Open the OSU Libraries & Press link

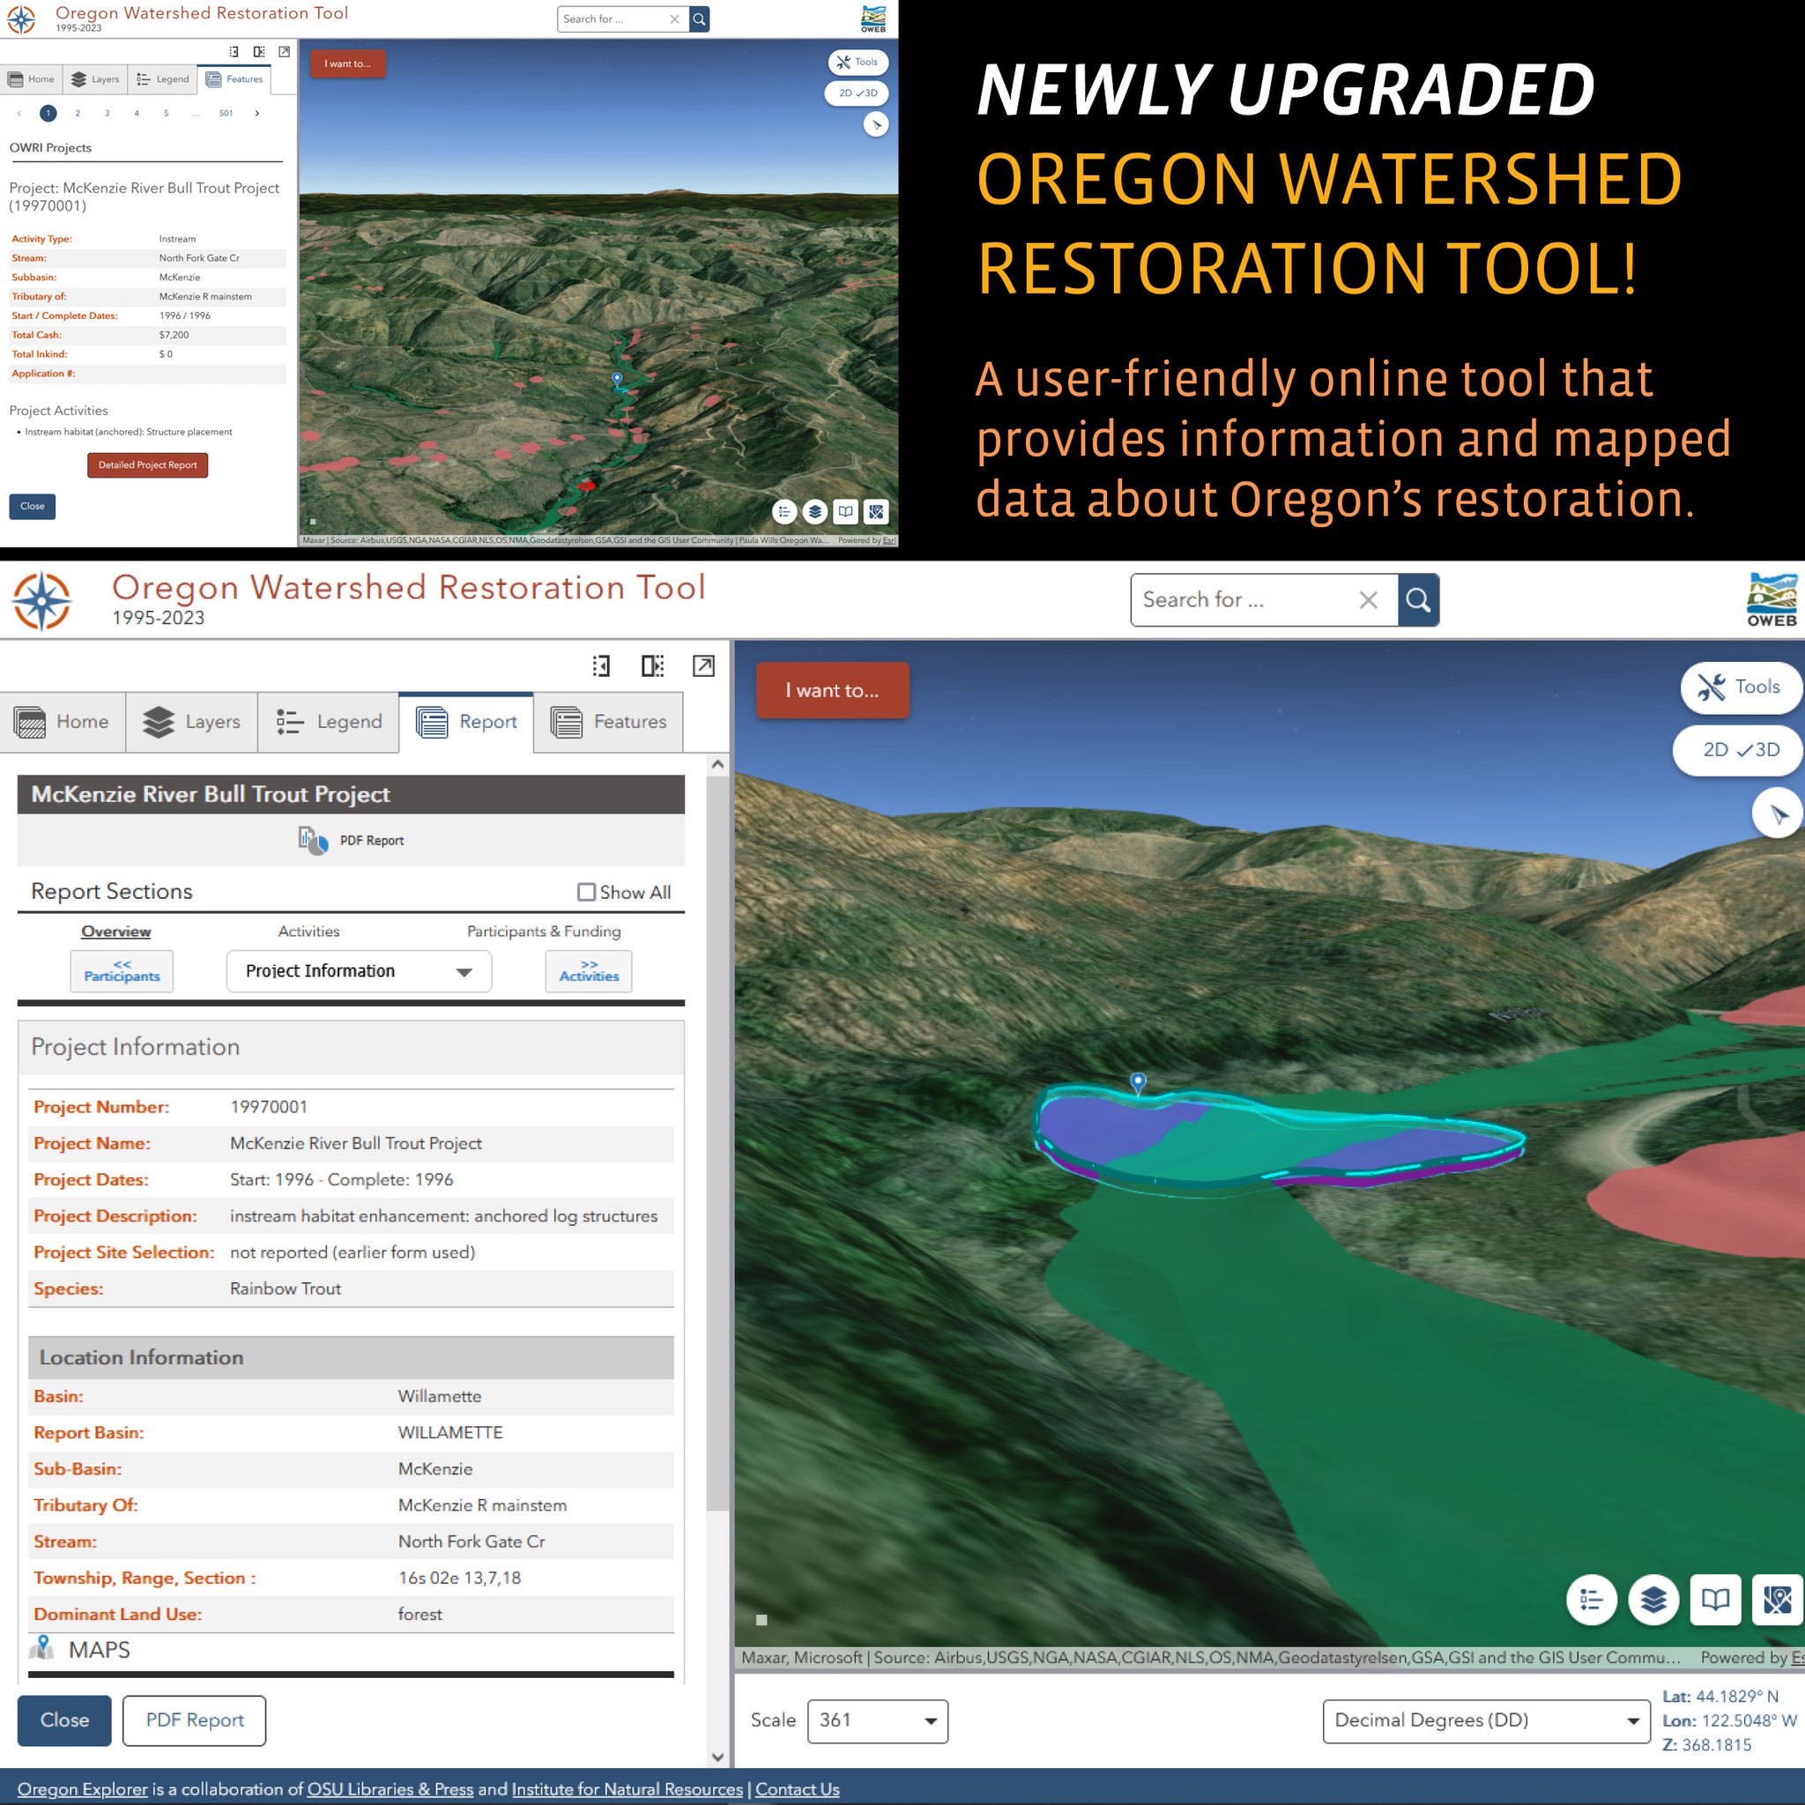pos(390,1789)
